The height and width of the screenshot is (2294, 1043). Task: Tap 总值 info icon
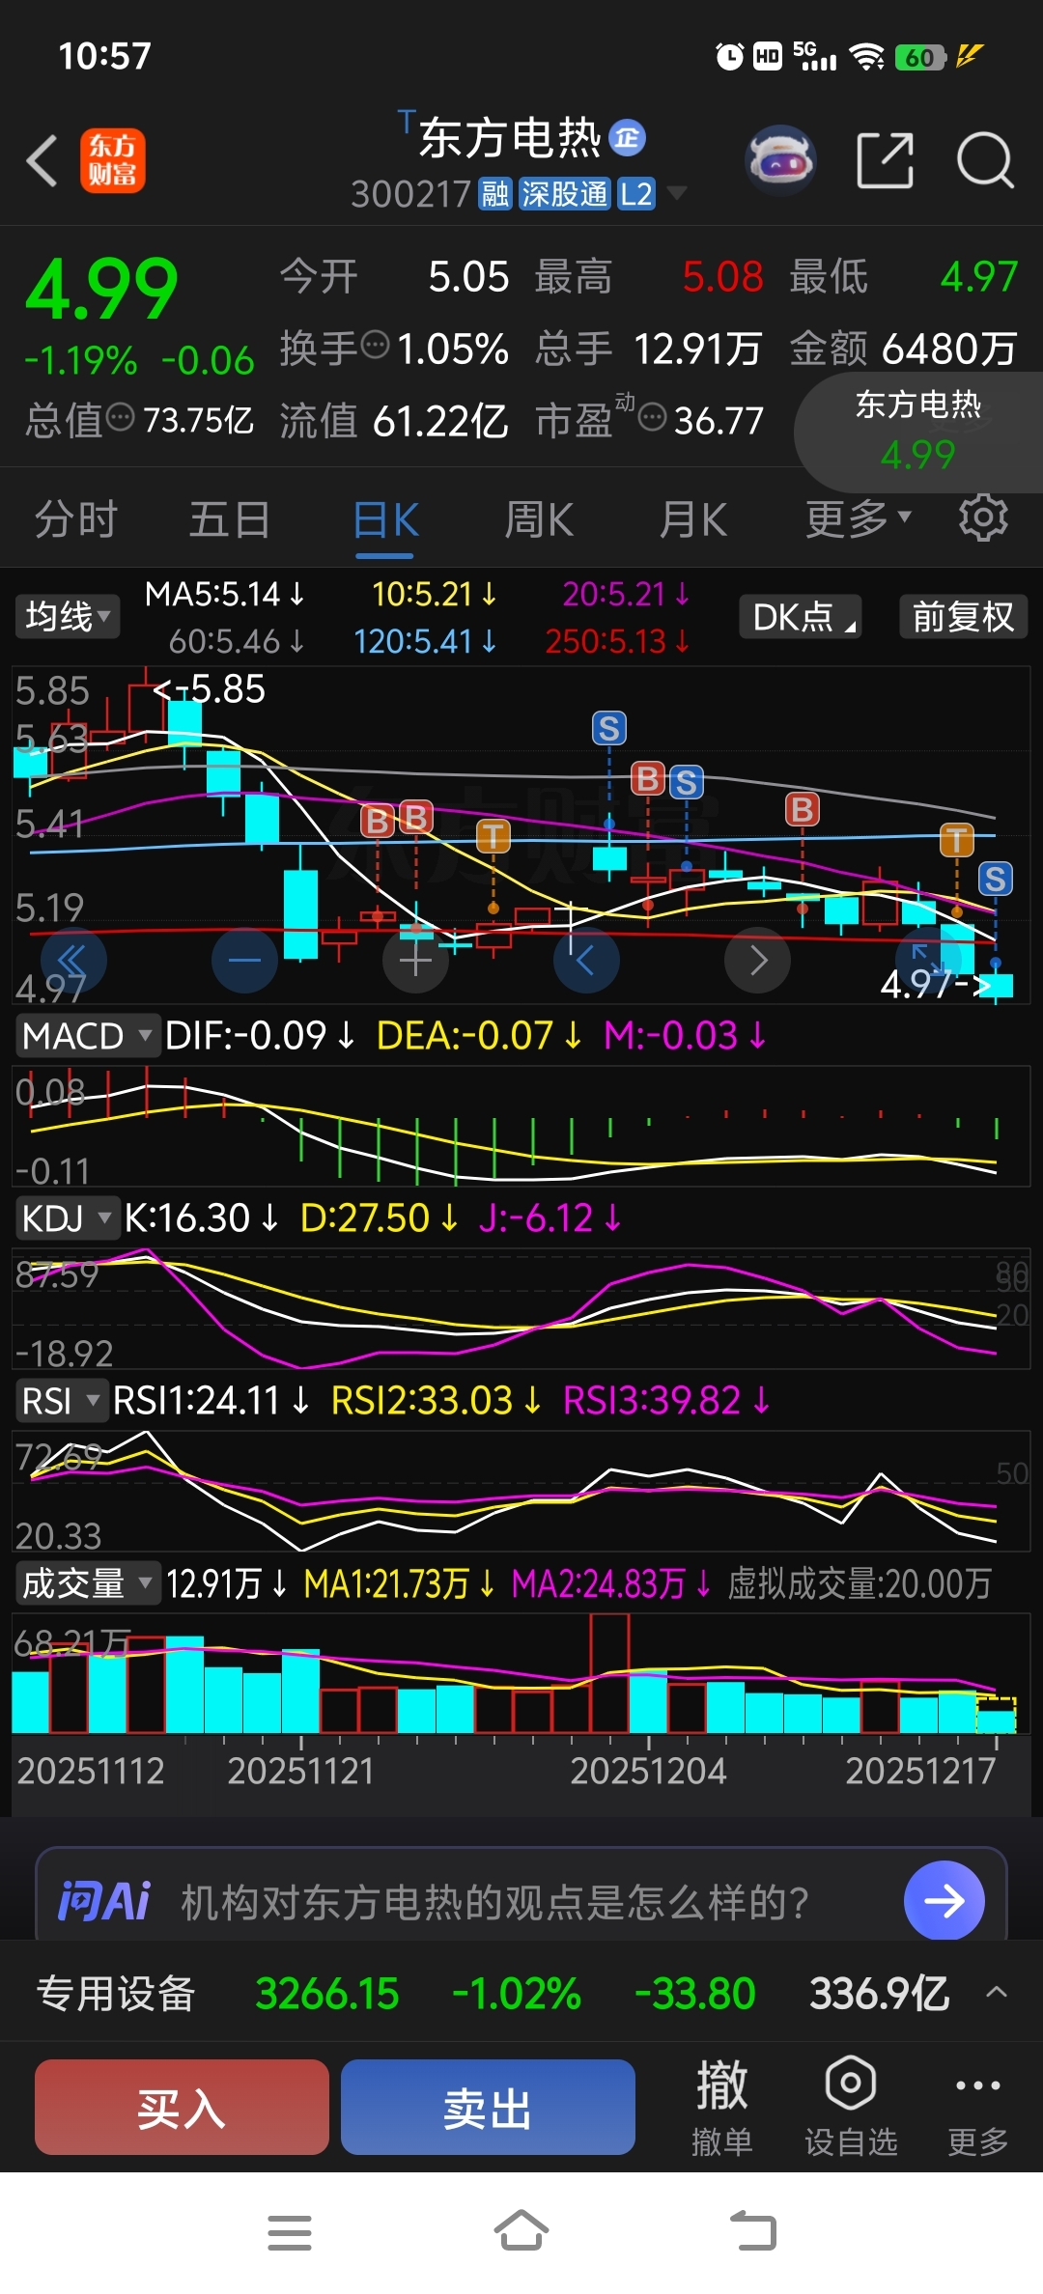tap(120, 417)
